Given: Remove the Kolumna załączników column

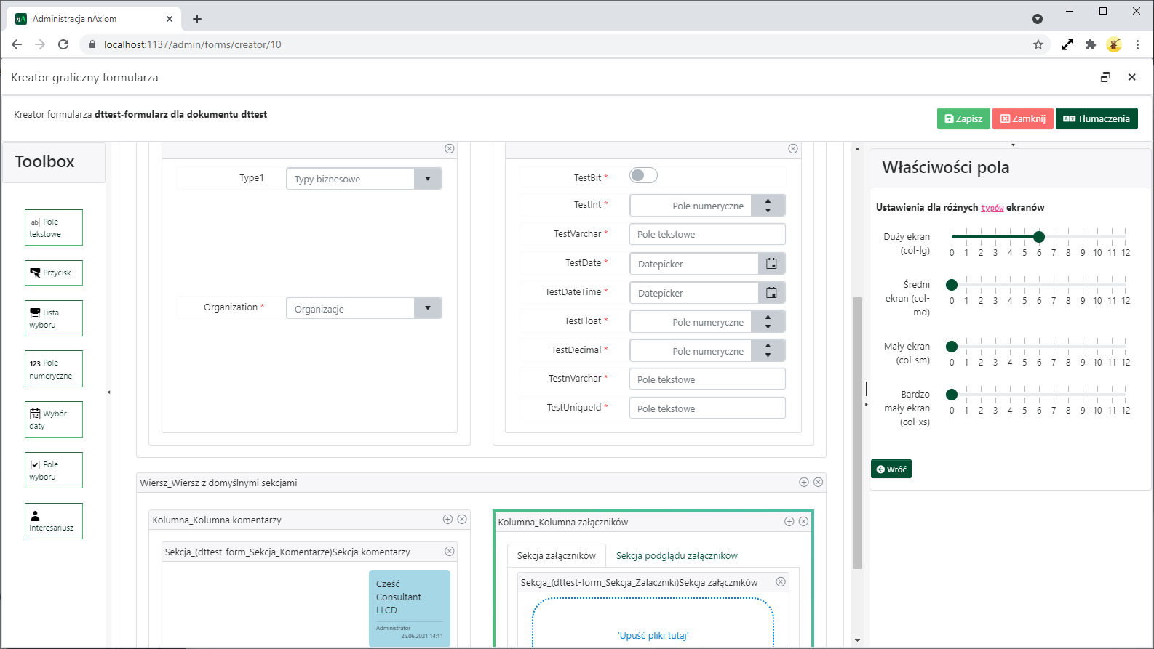Looking at the screenshot, I should (x=803, y=521).
